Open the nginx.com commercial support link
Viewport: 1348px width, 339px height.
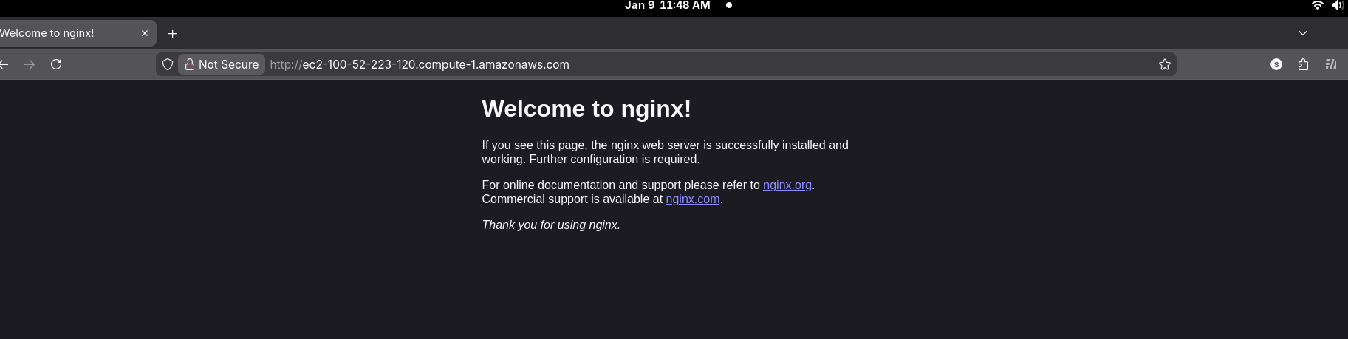[692, 199]
